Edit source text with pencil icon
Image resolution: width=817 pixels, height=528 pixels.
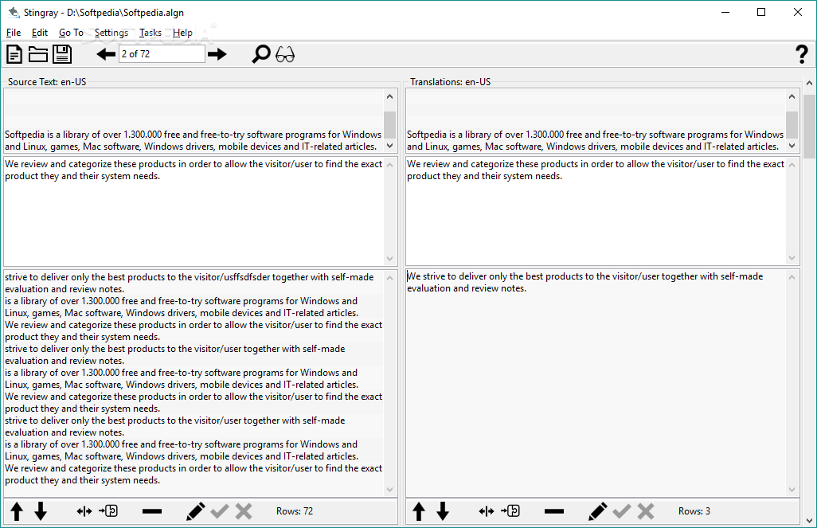(x=195, y=511)
